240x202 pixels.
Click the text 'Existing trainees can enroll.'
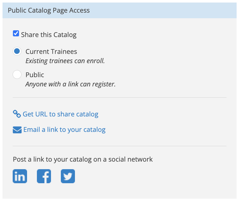click(65, 61)
